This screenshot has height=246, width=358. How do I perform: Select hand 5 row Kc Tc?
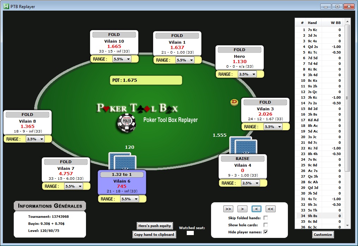320,52
